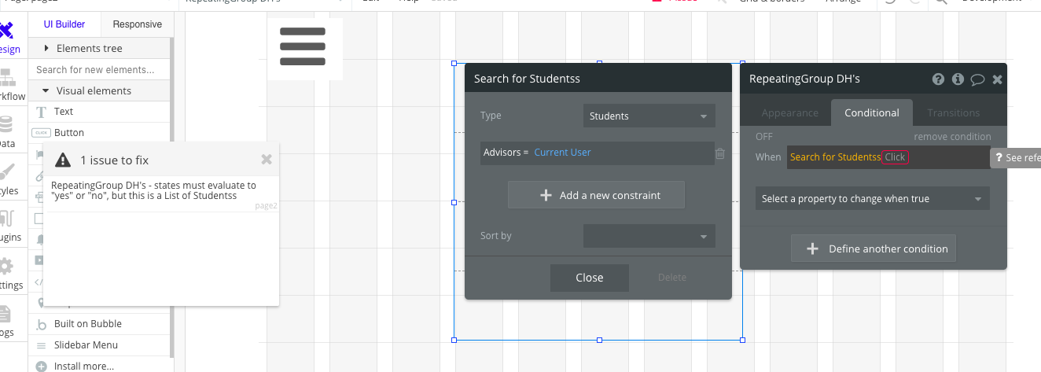Switch to the Responsive tab
Screen dimensions: 1041x372
point(138,24)
